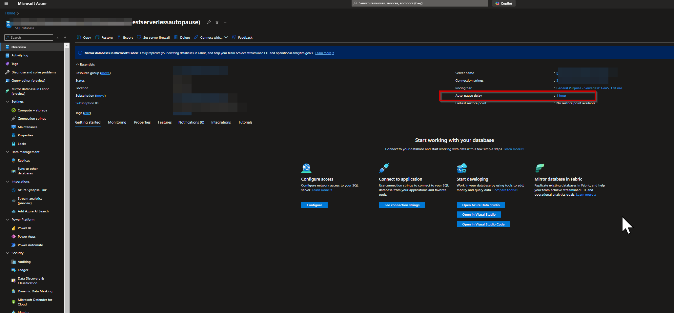Click the Add Azure AI Search icon
The image size is (674, 313).
(13, 211)
